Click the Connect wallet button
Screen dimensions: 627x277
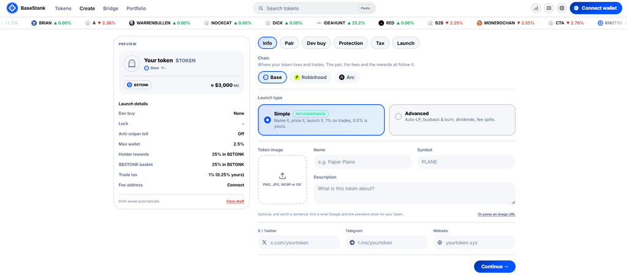(x=595, y=8)
